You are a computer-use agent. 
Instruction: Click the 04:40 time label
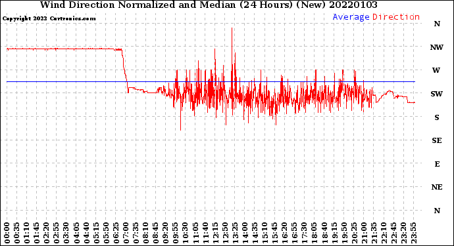point(86,233)
